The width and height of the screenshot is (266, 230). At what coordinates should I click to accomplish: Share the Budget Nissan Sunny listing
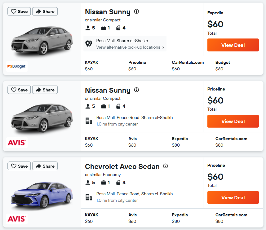(45, 11)
